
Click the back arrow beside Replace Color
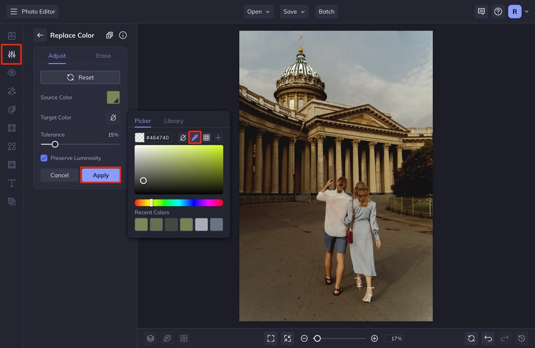coord(40,35)
